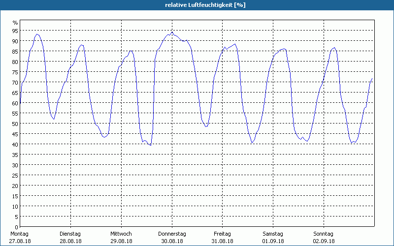The width and height of the screenshot is (394, 246).
Task: Select the Mittwoch 29.08.18 date label
Action: pos(121,237)
